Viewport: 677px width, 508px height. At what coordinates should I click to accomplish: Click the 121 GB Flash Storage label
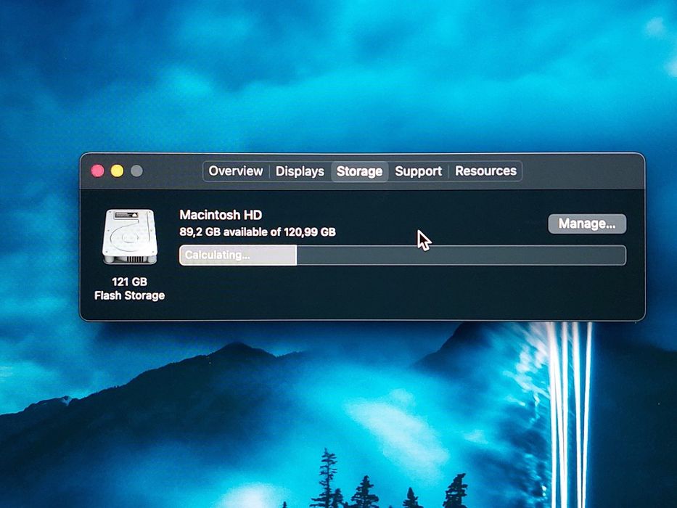click(x=130, y=289)
